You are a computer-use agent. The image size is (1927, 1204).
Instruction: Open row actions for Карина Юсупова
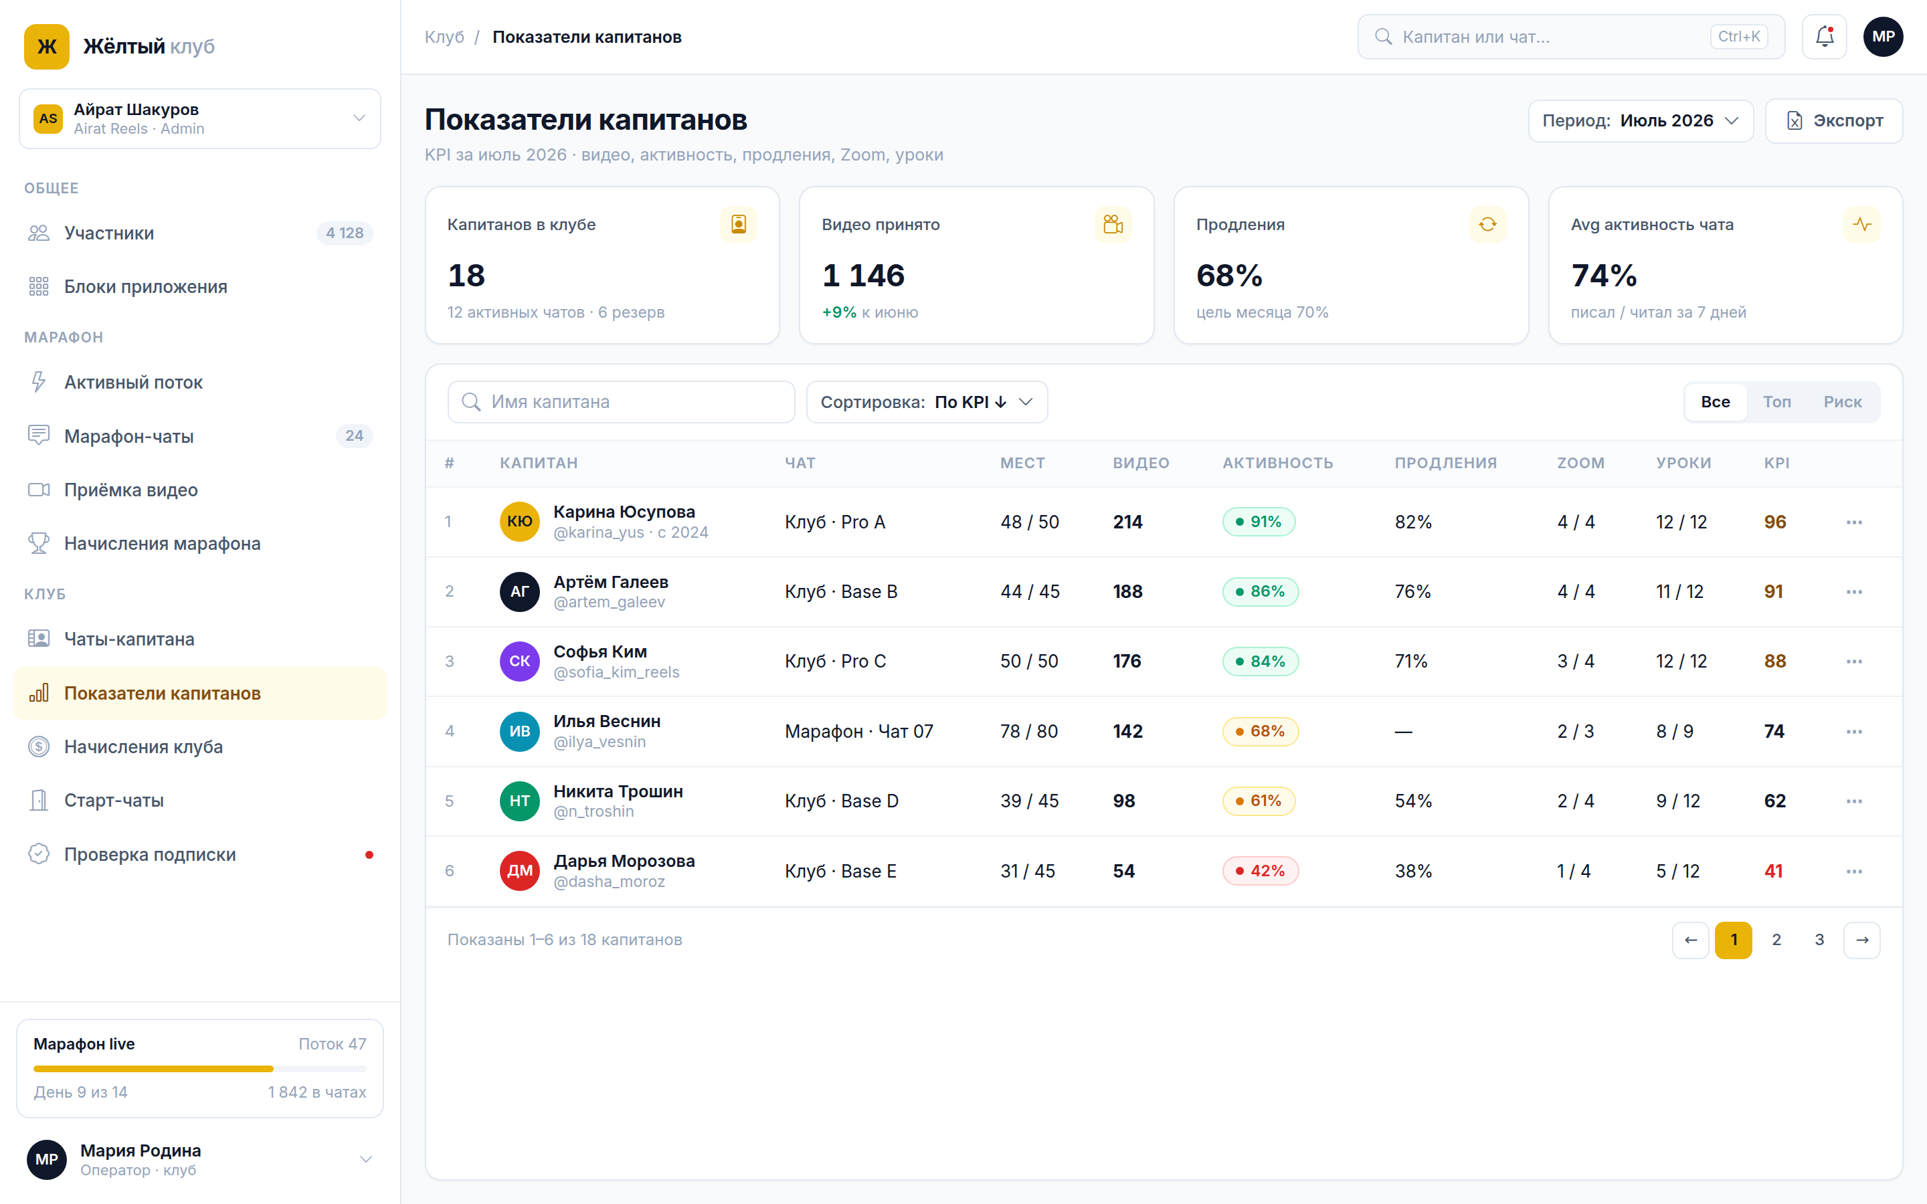pos(1854,522)
